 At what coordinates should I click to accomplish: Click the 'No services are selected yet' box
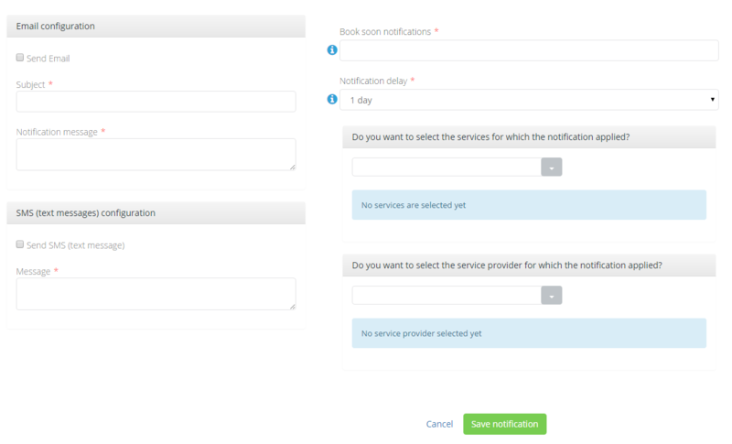tap(529, 205)
